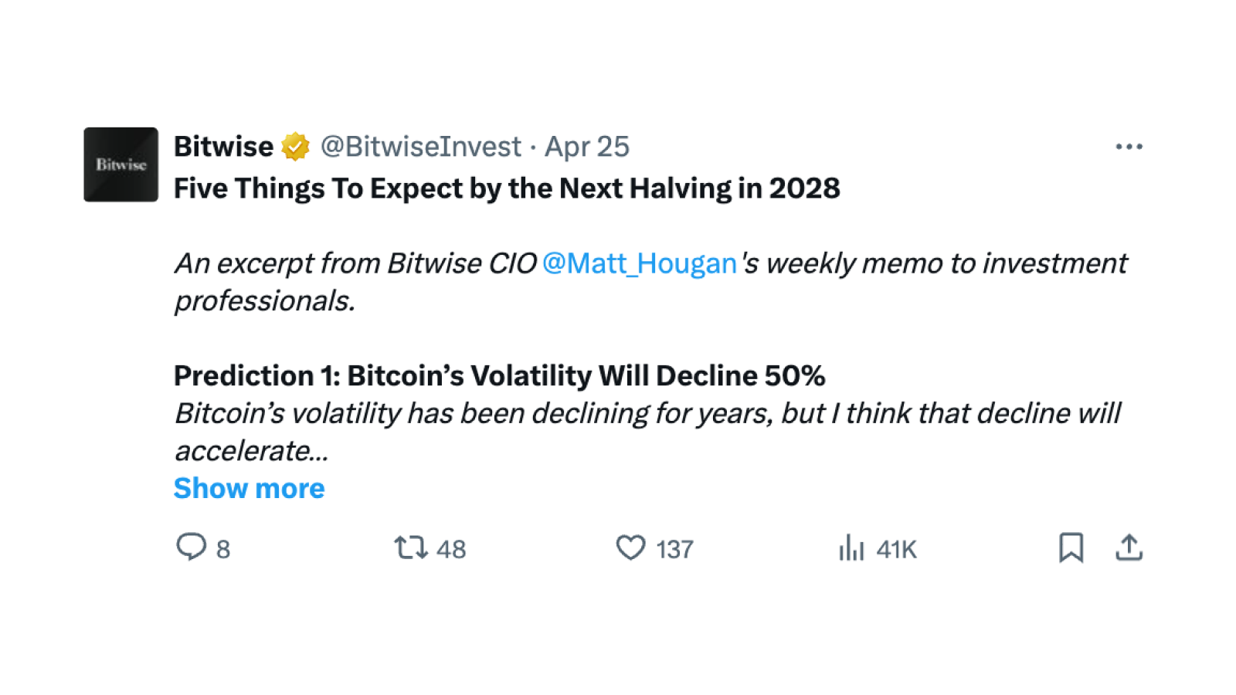1236x695 pixels.
Task: Like the tweet with heart icon
Action: tap(630, 548)
